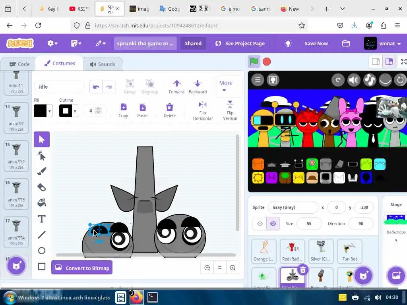This screenshot has height=305, width=407.
Task: Click Convert to Bitmap button
Action: 82,268
